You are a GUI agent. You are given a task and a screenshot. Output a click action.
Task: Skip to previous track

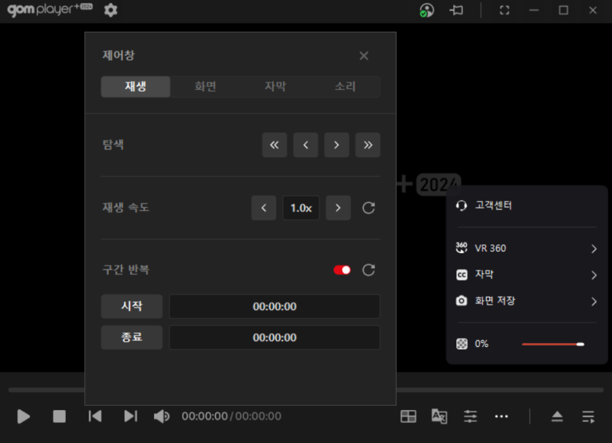tap(95, 416)
